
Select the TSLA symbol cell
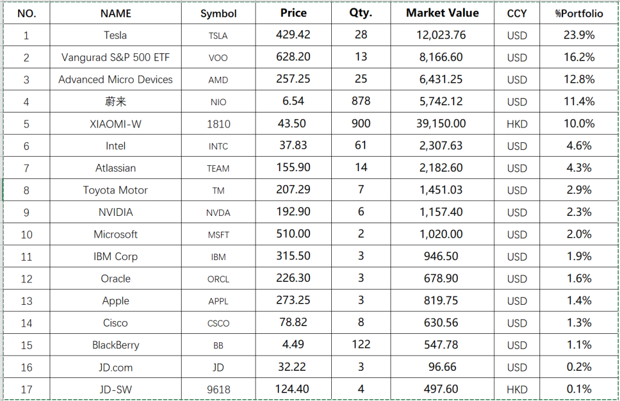219,36
